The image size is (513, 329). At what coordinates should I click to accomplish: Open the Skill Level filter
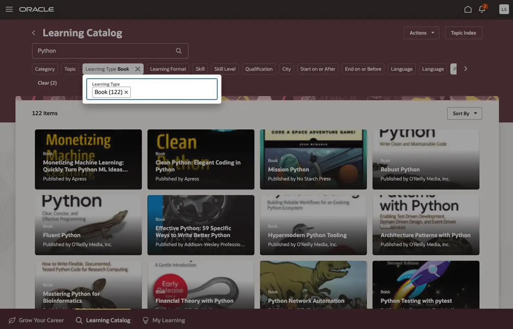[x=225, y=69]
